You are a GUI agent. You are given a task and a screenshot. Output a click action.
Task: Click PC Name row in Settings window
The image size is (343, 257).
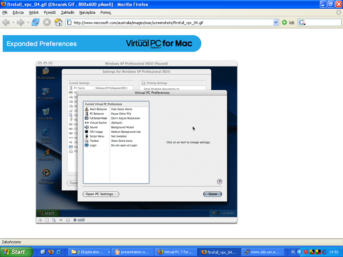[x=100, y=88]
